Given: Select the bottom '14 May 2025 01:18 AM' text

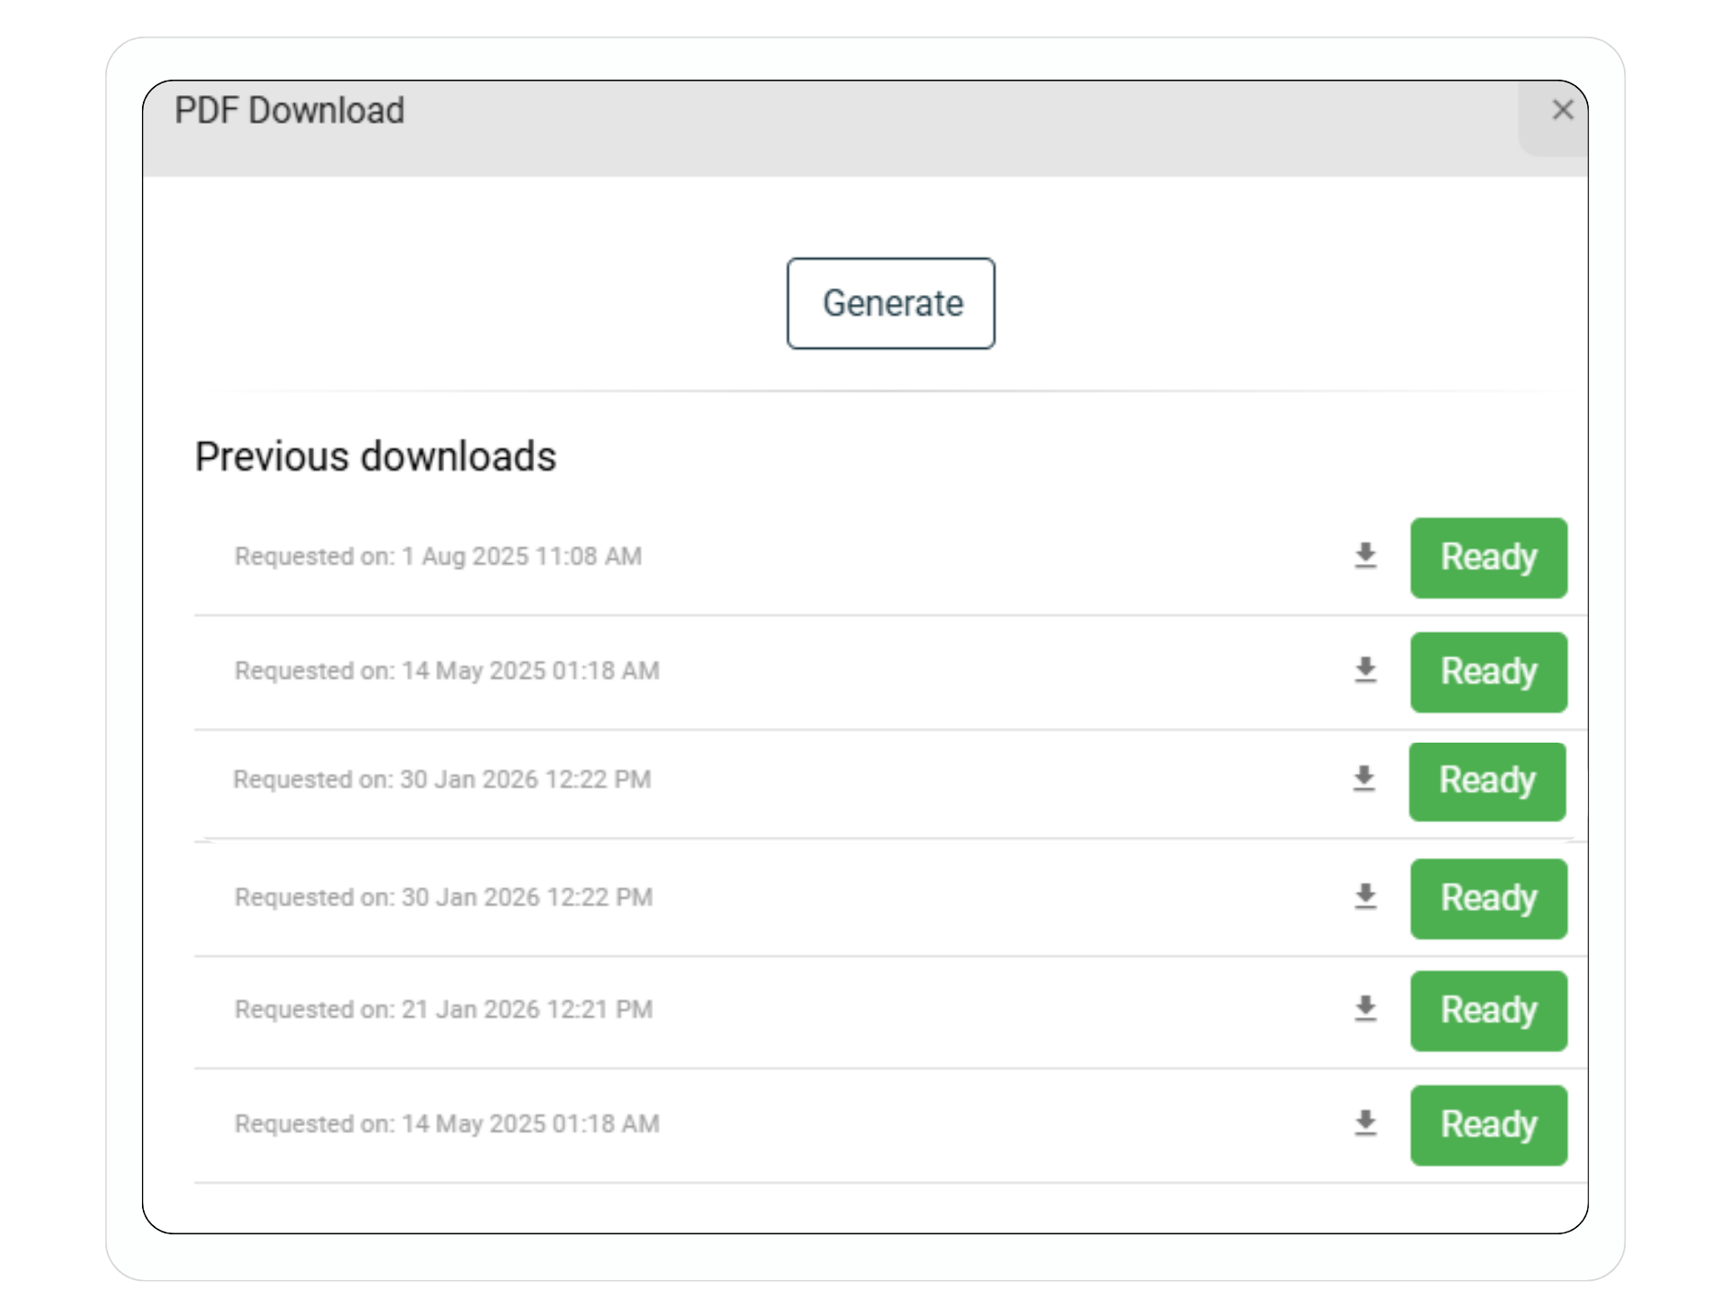Looking at the screenshot, I should 529,1124.
